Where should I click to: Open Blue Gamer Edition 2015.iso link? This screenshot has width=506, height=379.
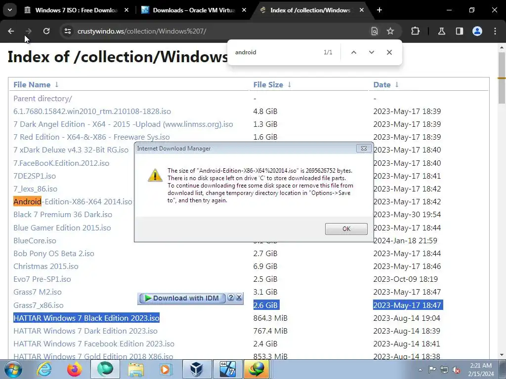(62, 228)
